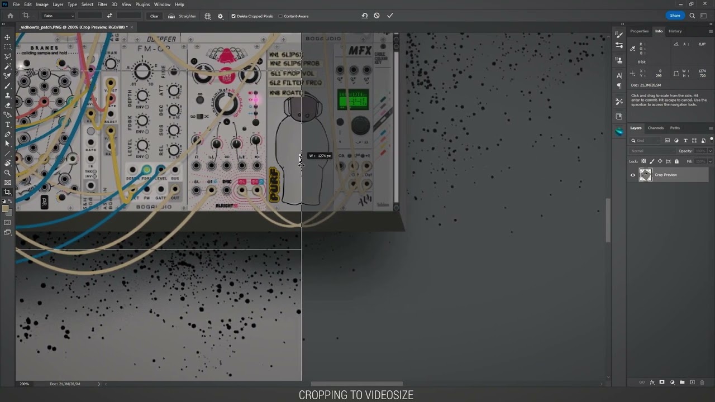Toggle lock transparent pixels
The height and width of the screenshot is (402, 715).
[x=645, y=161]
